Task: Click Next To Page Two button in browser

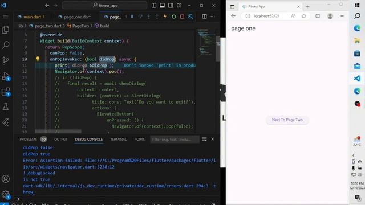Action: pyautogui.click(x=287, y=120)
